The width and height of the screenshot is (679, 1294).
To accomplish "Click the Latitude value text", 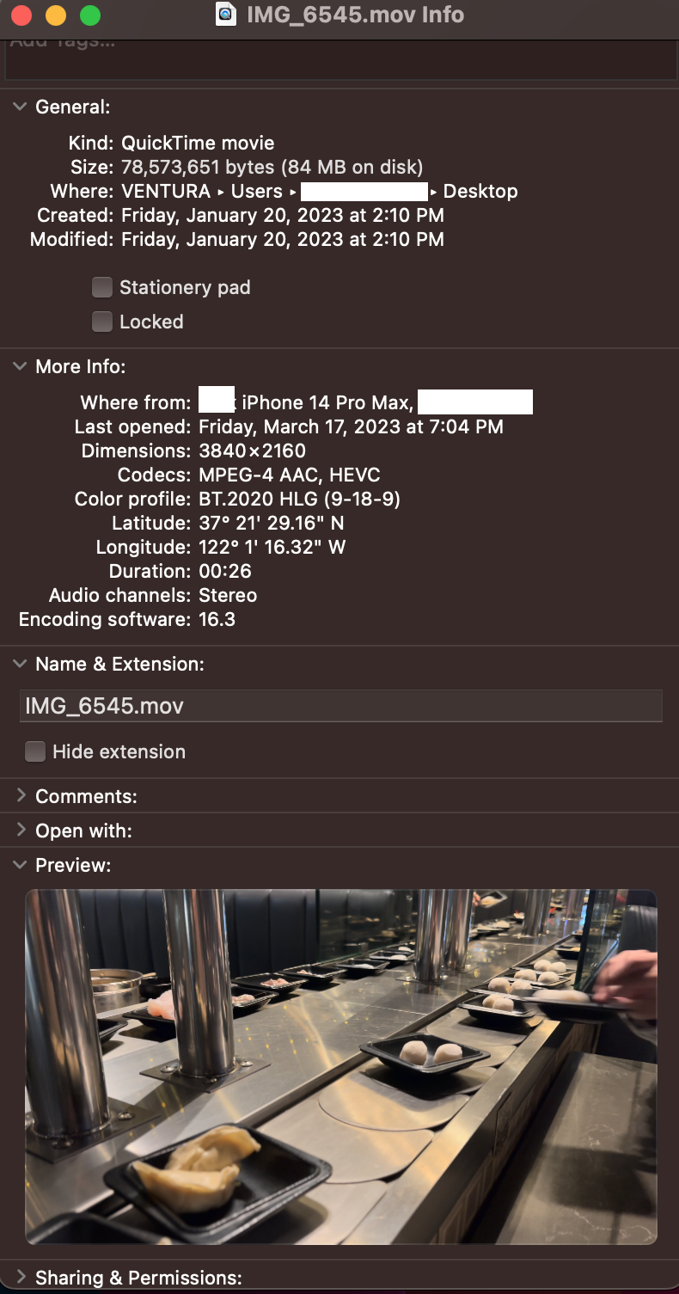I will coord(272,523).
